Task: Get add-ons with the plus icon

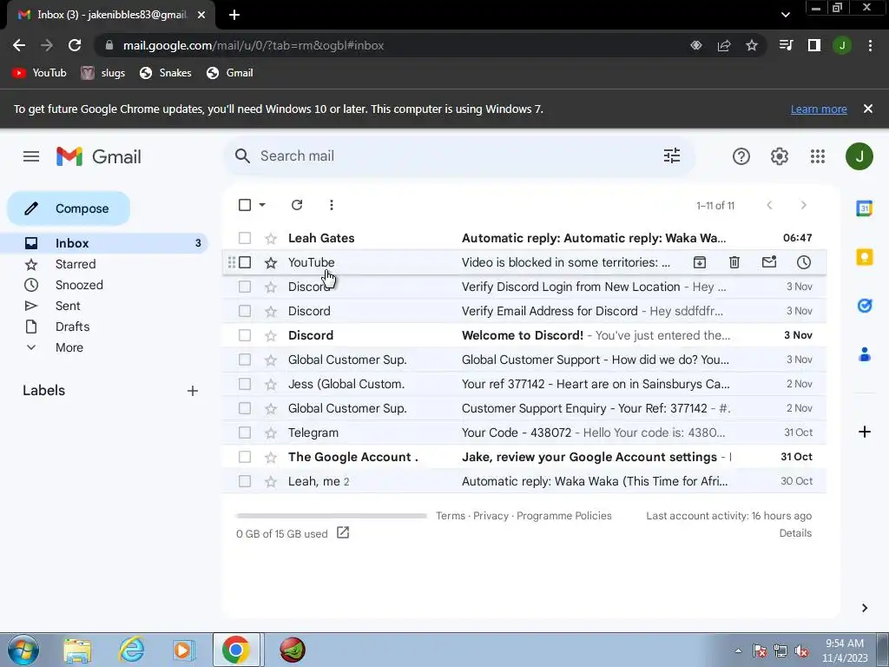Action: [865, 433]
